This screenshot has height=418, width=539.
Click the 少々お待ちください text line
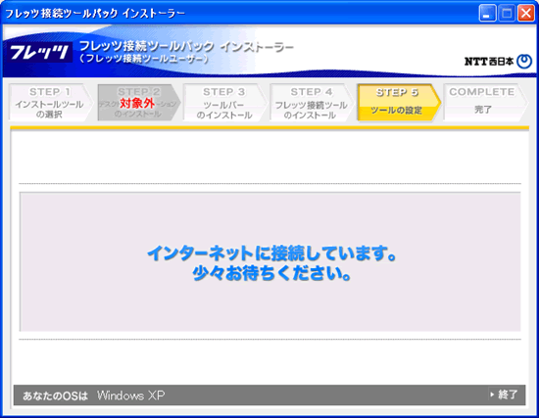pyautogui.click(x=271, y=274)
